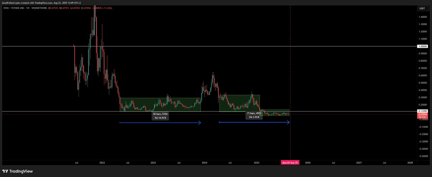Click the -0.50000 price scale value
The height and width of the screenshot is (177, 432).
423,156
